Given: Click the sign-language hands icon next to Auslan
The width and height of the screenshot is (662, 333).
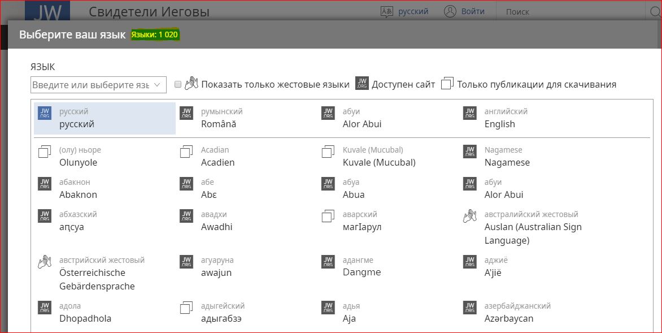Looking at the screenshot, I should (470, 216).
